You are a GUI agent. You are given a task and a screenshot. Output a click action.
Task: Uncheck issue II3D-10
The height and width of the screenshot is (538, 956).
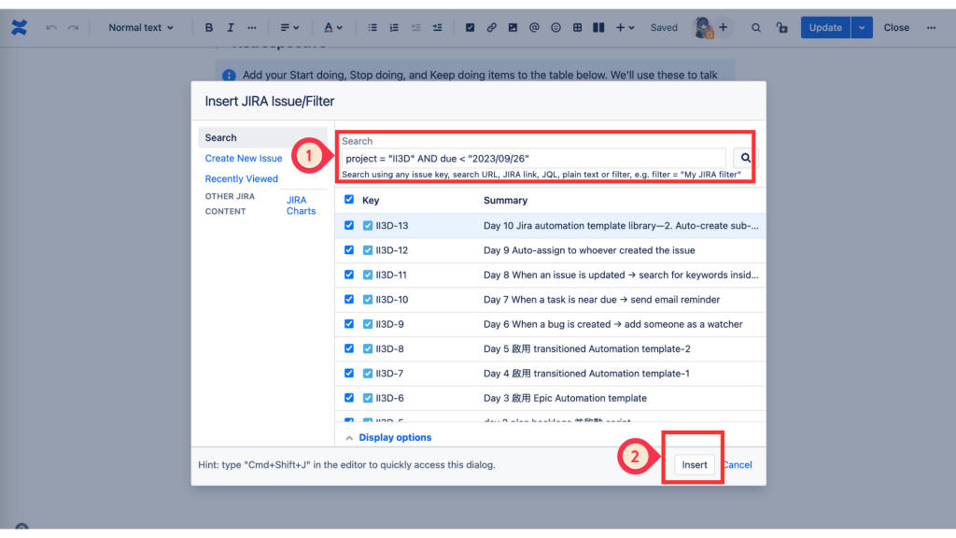pyautogui.click(x=349, y=299)
